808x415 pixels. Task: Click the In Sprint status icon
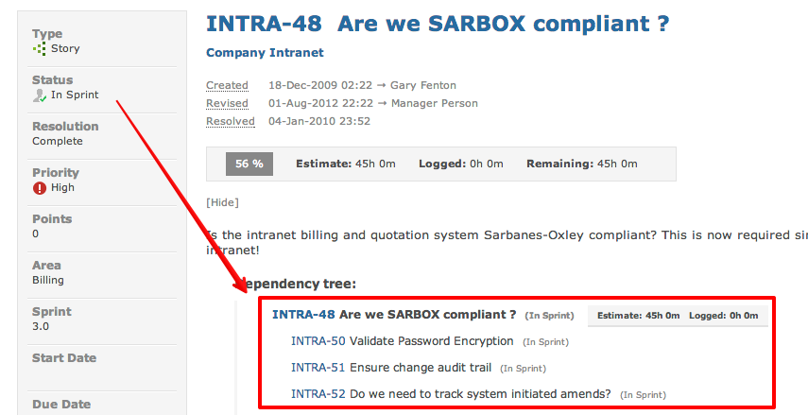click(39, 95)
